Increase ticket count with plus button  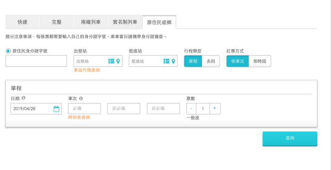(215, 109)
